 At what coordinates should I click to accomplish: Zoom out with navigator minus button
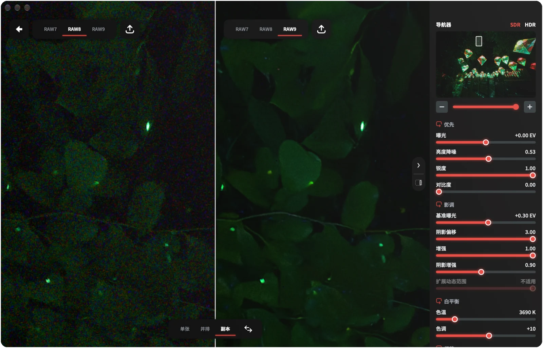click(x=442, y=107)
